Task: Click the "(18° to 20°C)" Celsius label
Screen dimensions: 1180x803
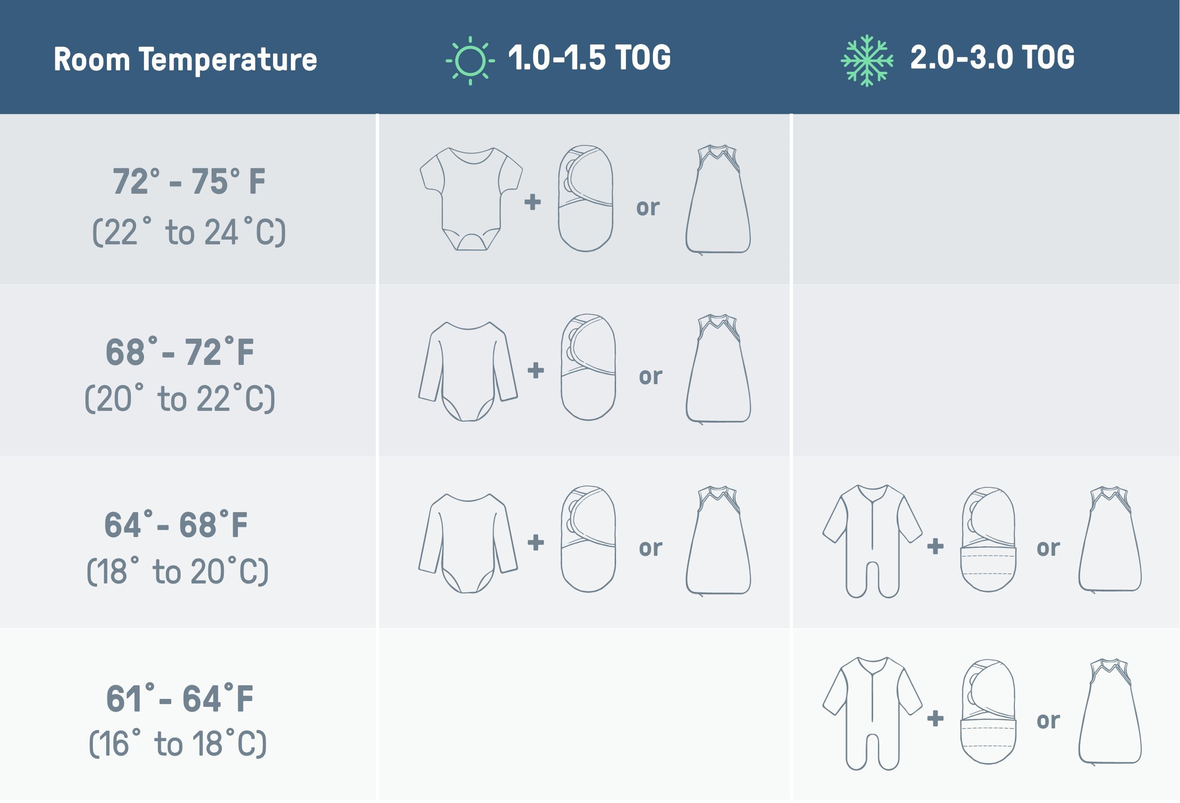Action: (177, 572)
